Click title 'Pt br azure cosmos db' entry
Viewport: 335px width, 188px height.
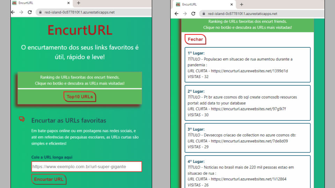click(242, 100)
